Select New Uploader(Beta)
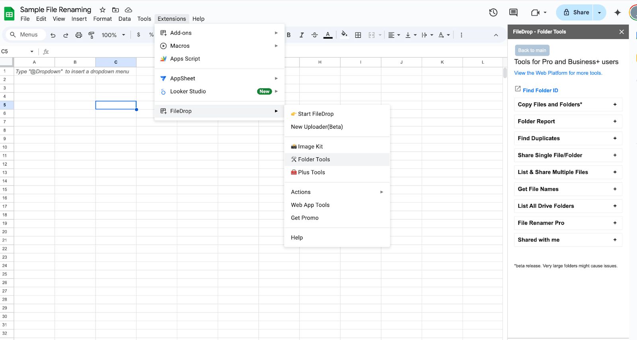637x340 pixels. click(x=337, y=127)
